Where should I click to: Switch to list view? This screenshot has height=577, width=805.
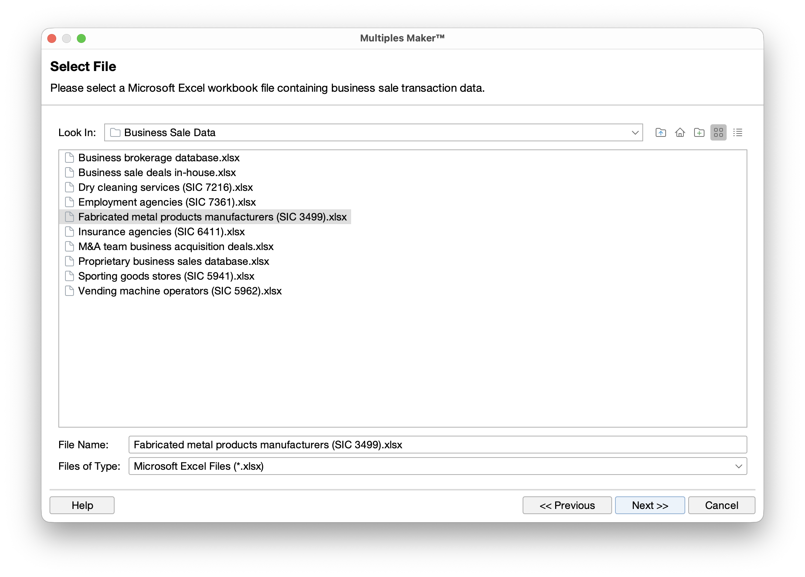coord(738,132)
